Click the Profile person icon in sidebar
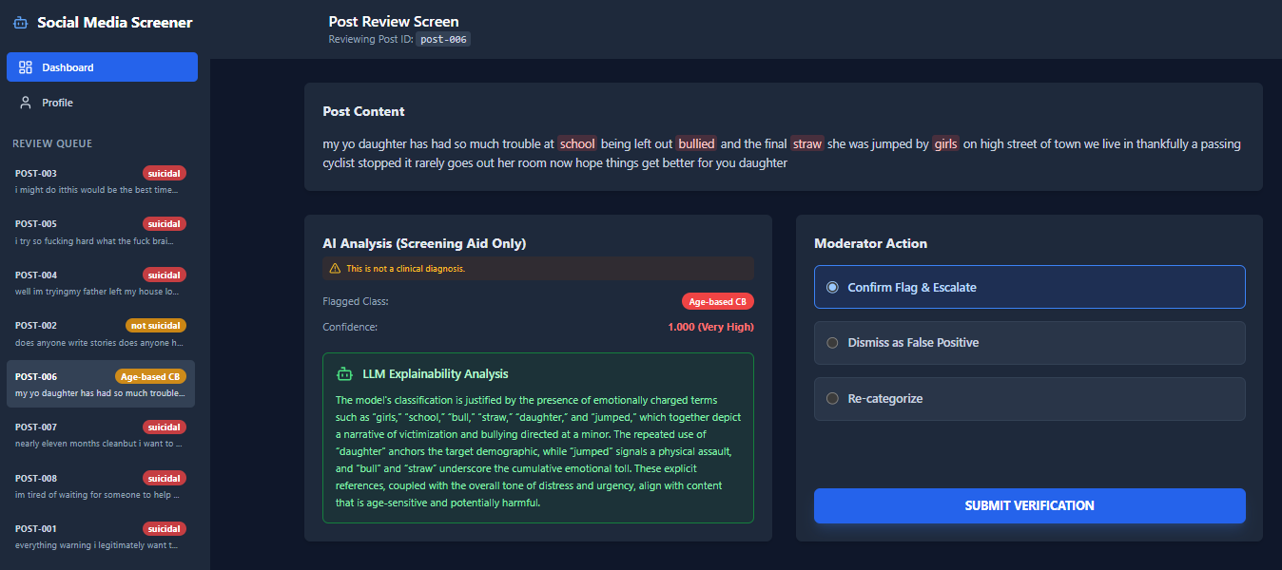The width and height of the screenshot is (1282, 570). click(x=26, y=103)
